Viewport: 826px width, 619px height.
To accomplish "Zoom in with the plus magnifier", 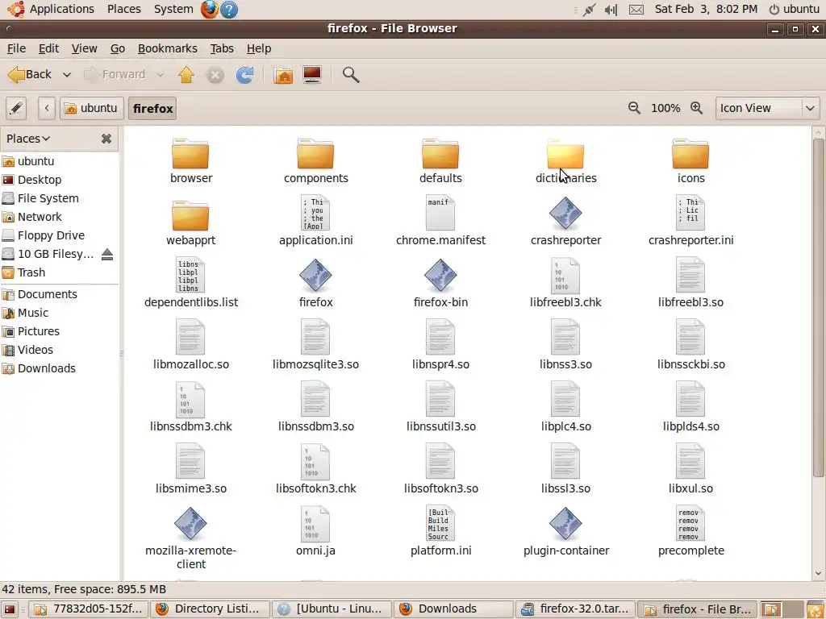I will click(x=696, y=108).
